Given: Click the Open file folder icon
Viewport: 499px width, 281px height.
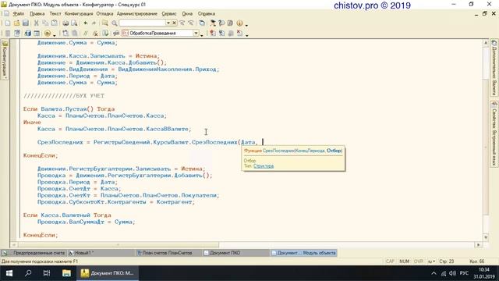Looking at the screenshot, I should pyautogui.click(x=16, y=23).
